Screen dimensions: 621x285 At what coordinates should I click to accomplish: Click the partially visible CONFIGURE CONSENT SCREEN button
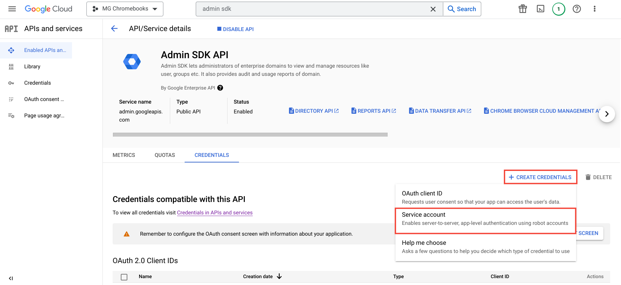589,233
